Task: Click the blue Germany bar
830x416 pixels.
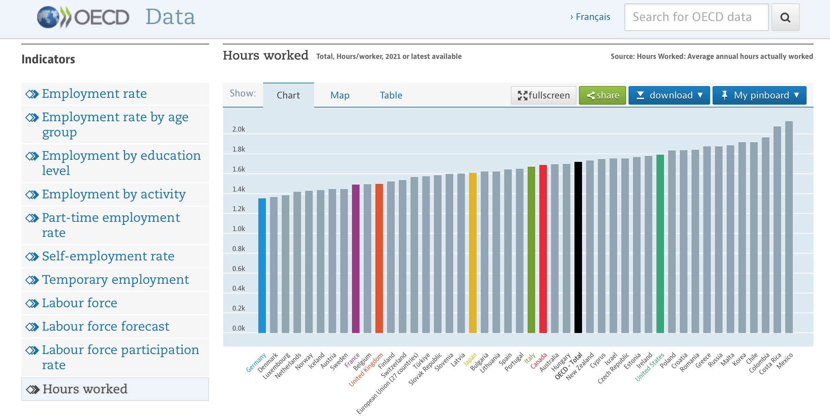Action: click(262, 266)
